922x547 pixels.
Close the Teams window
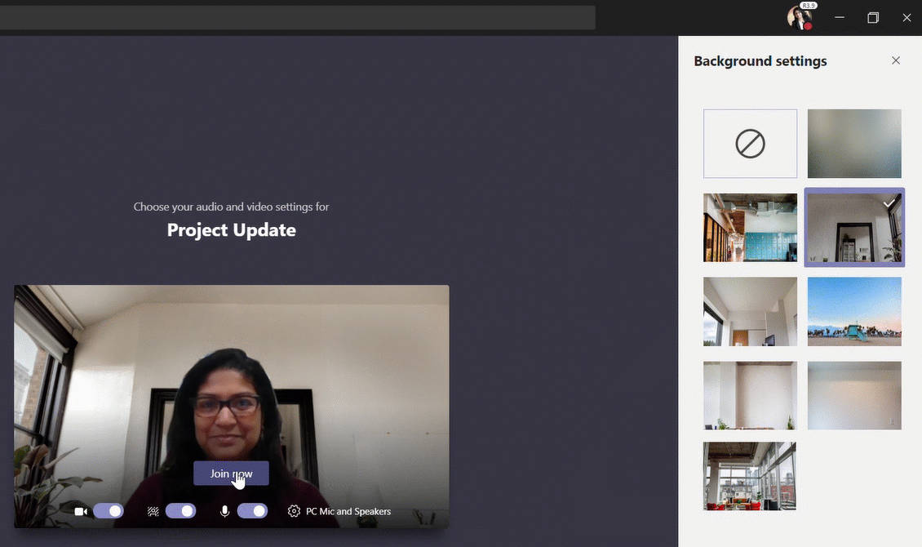(906, 18)
